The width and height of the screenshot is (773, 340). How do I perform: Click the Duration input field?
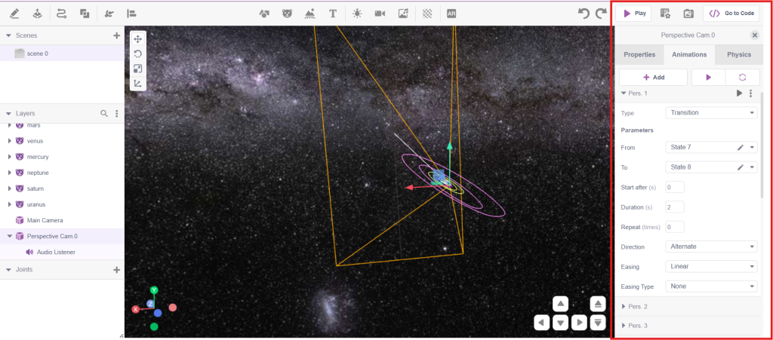point(674,207)
